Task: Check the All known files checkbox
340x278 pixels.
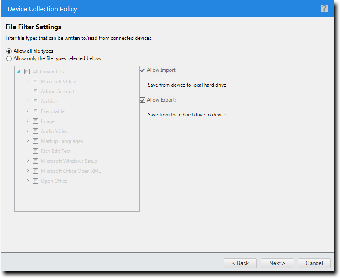Action: coord(27,71)
